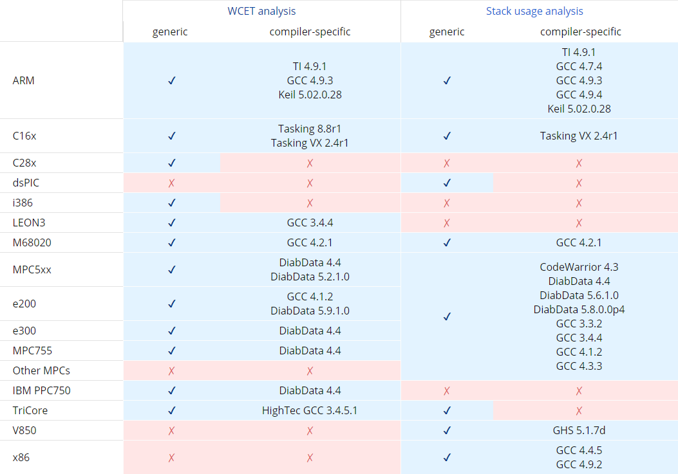
Task: Click DiabData 4.4 in the IBM PPC750 row
Action: point(310,390)
